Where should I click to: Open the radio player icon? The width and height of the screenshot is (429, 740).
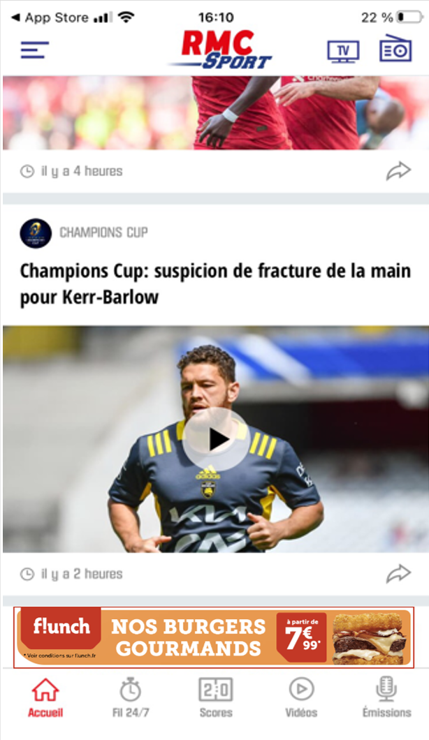click(x=395, y=48)
